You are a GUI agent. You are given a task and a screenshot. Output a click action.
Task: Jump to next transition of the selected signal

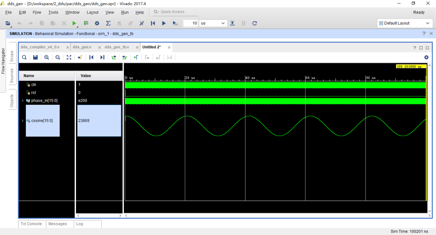point(102,57)
